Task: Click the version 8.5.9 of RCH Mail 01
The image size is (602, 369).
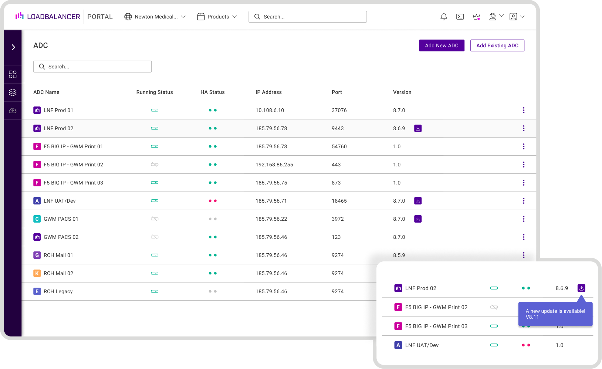Action: pos(399,255)
